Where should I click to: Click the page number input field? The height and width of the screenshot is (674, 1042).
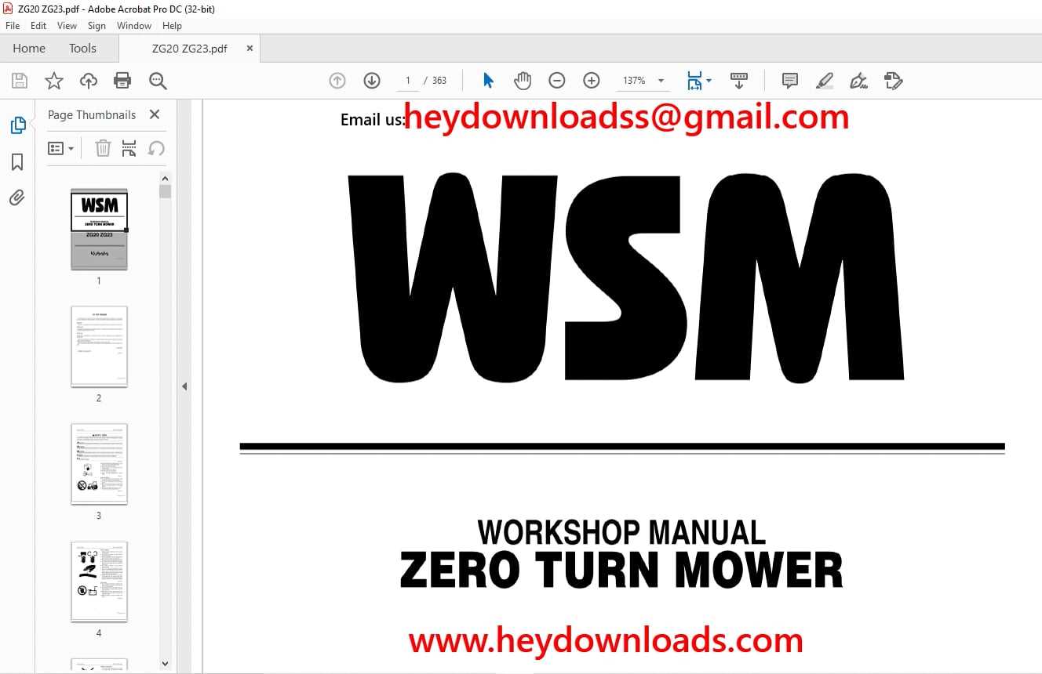tap(408, 81)
